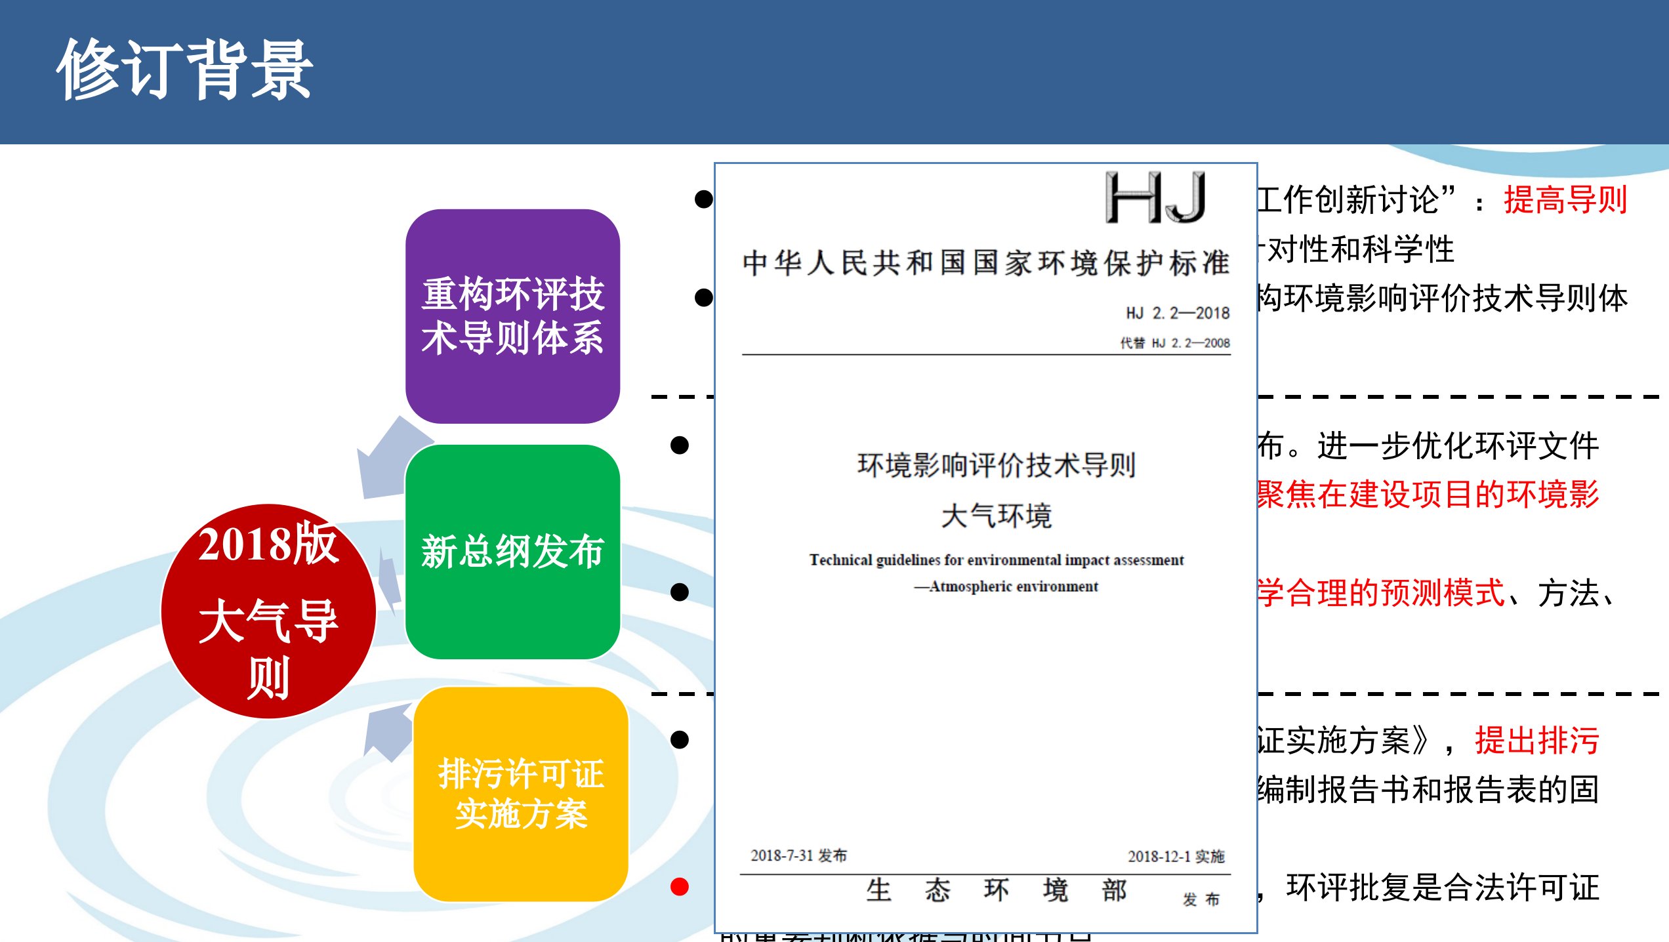
Task: Select the line 构环境影响评价技术导则体
Action: coord(1443,298)
